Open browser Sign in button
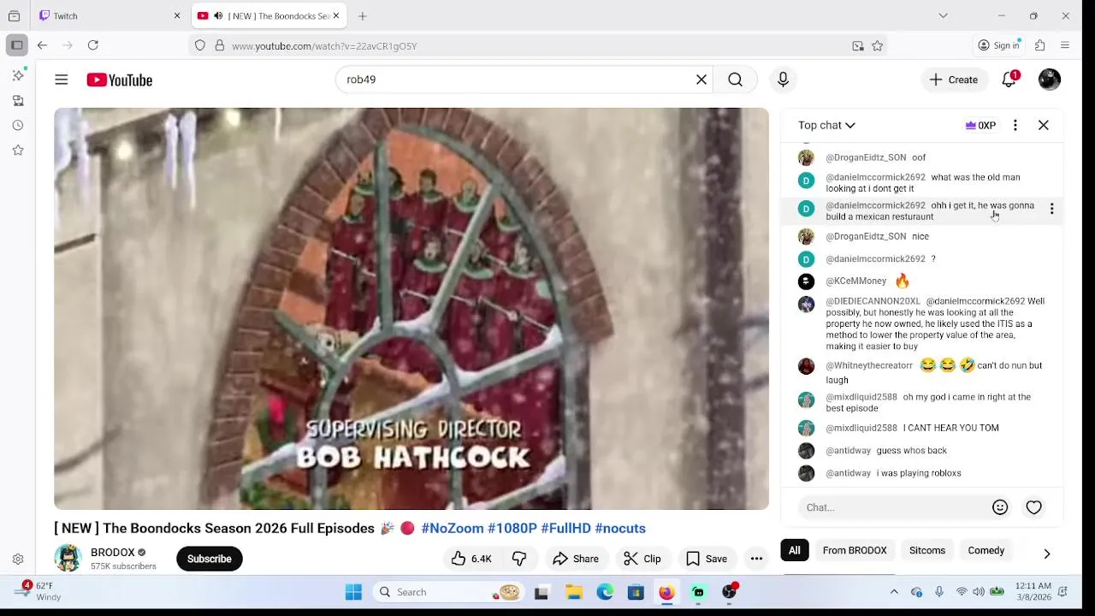Screen dimensions: 1095x616 [999, 45]
